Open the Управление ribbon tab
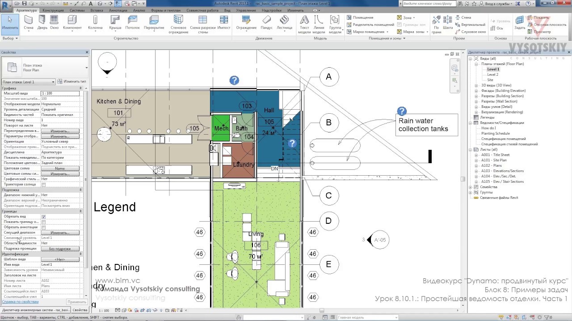 coord(246,10)
